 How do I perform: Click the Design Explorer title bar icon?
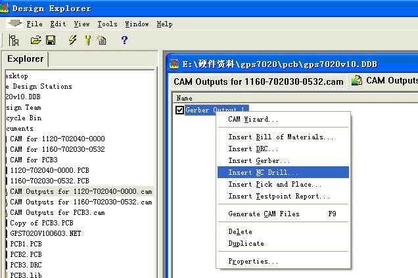click(x=4, y=8)
